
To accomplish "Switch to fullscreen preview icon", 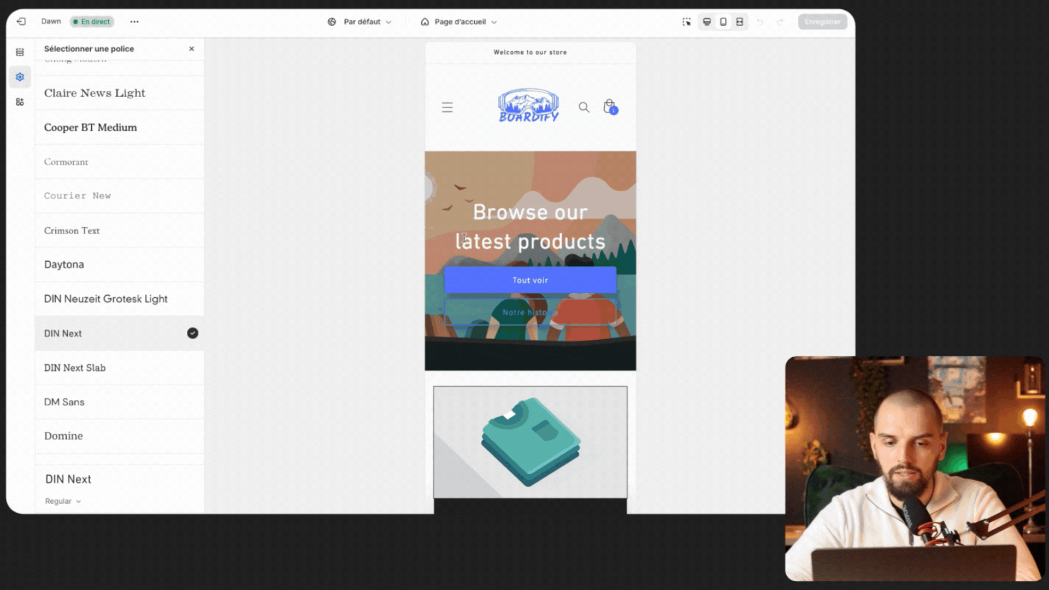I will click(740, 22).
